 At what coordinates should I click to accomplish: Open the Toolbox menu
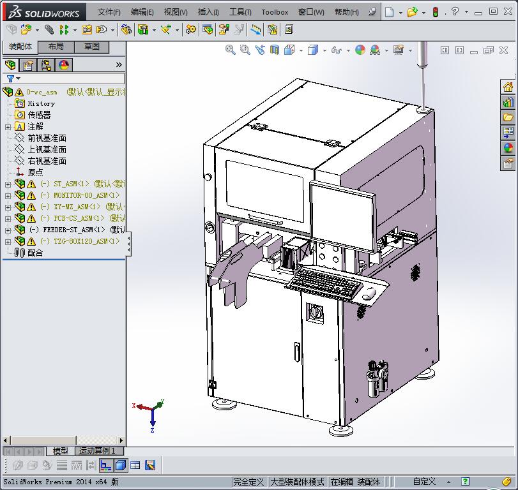point(275,12)
